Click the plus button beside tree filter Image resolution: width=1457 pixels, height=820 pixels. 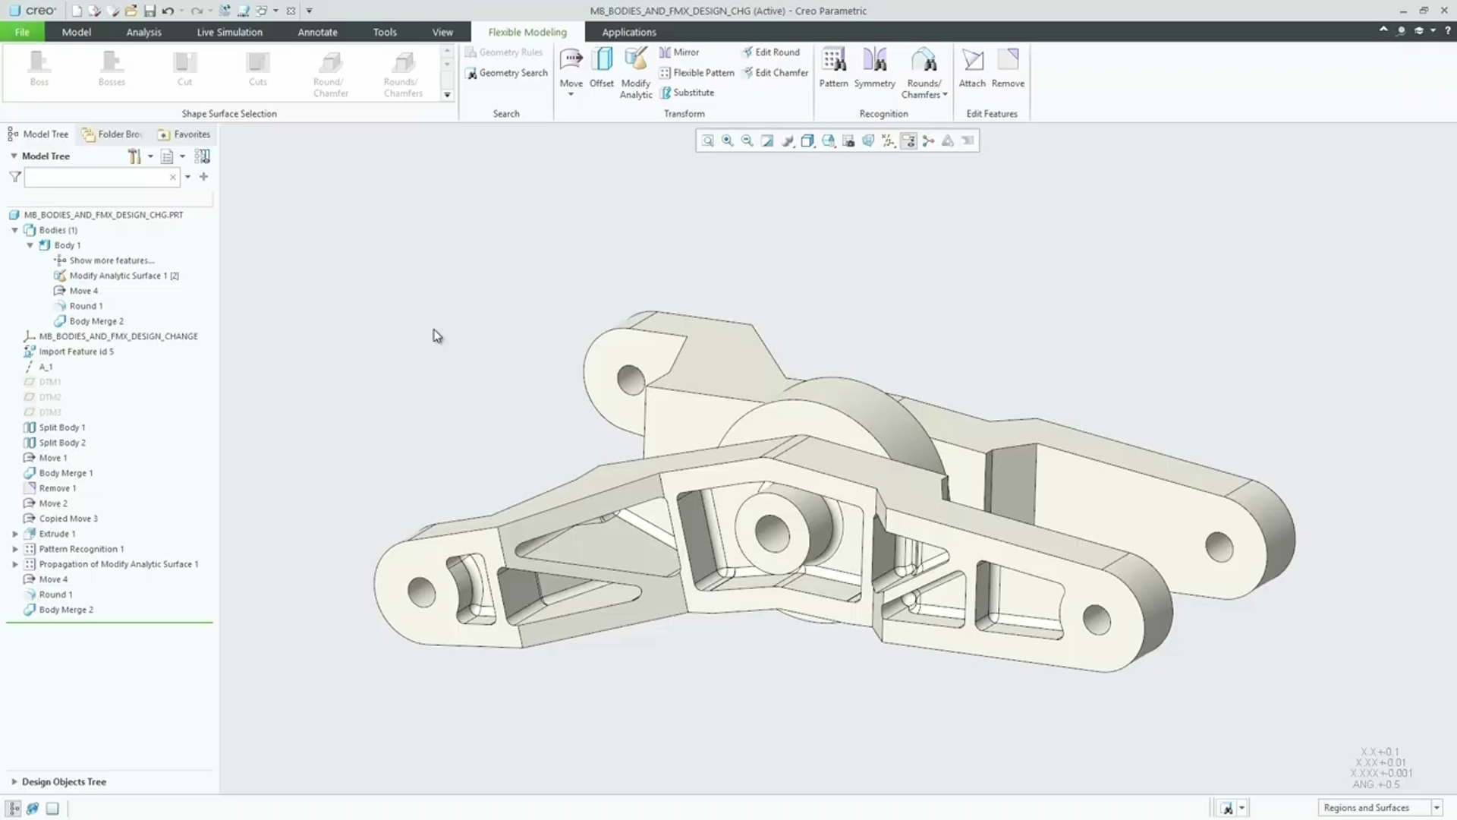click(203, 177)
